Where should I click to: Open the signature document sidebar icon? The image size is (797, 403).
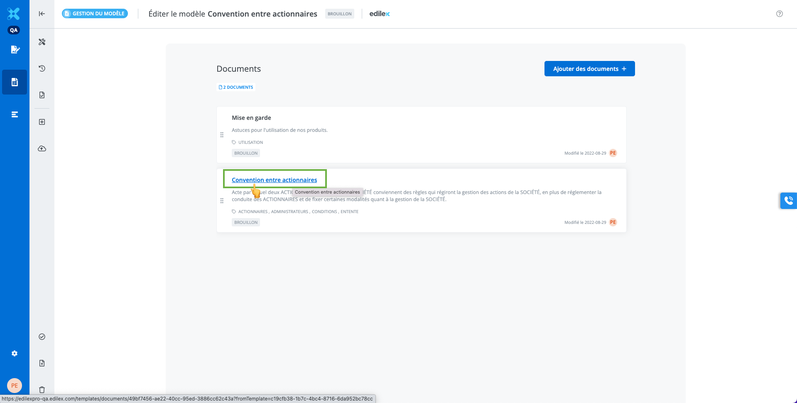click(15, 50)
